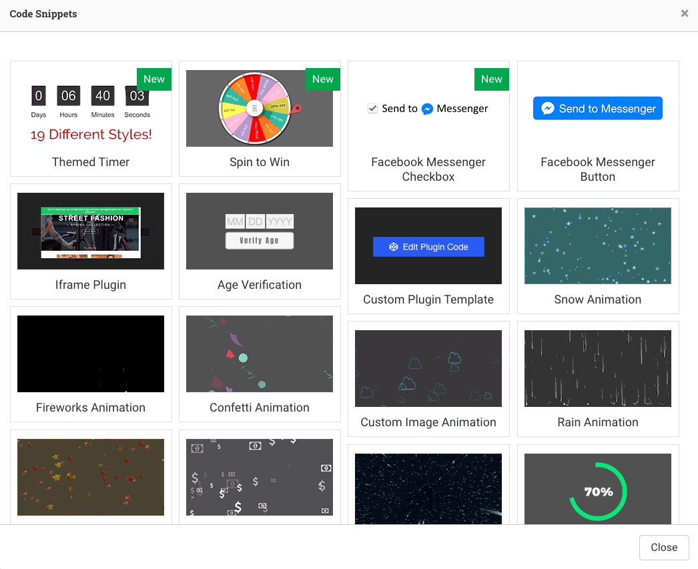This screenshot has width=698, height=569.
Task: Tick the Send to Messenger checkbox
Action: pos(373,109)
